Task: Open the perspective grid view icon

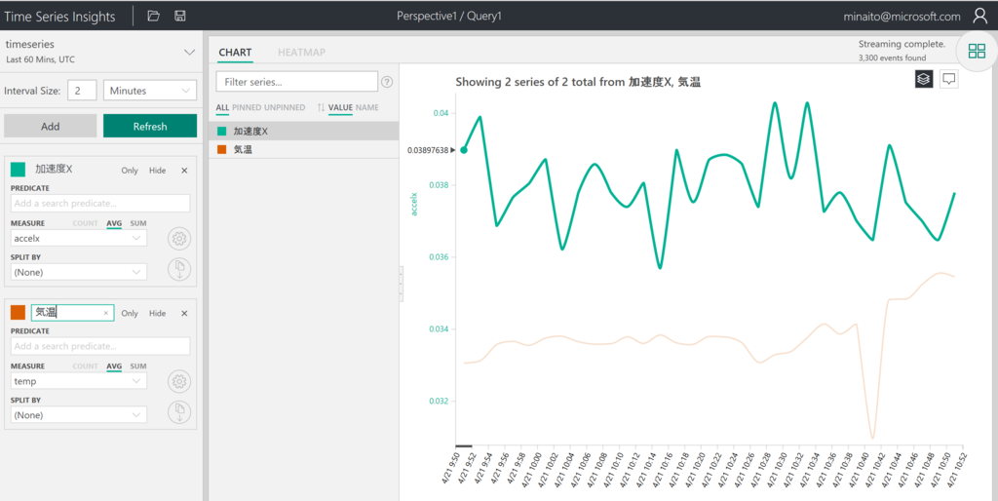Action: pos(977,51)
